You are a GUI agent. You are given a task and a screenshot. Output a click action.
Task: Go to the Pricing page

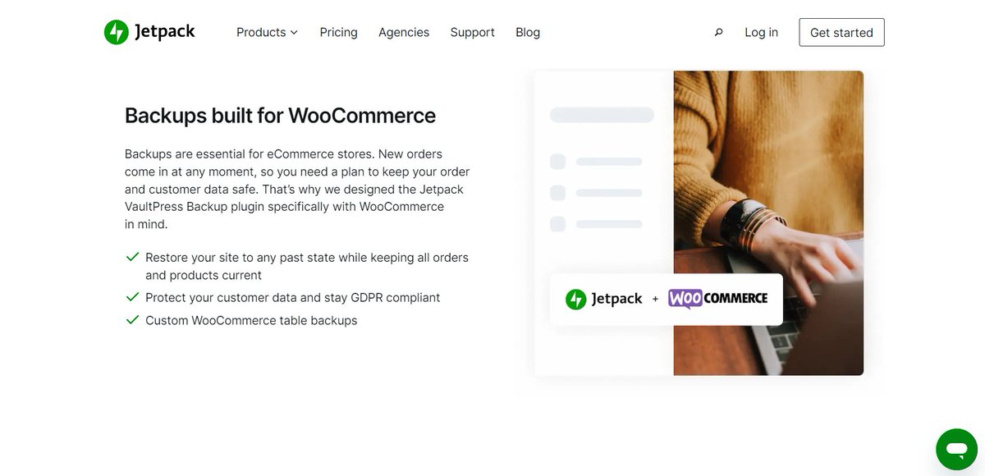[338, 33]
